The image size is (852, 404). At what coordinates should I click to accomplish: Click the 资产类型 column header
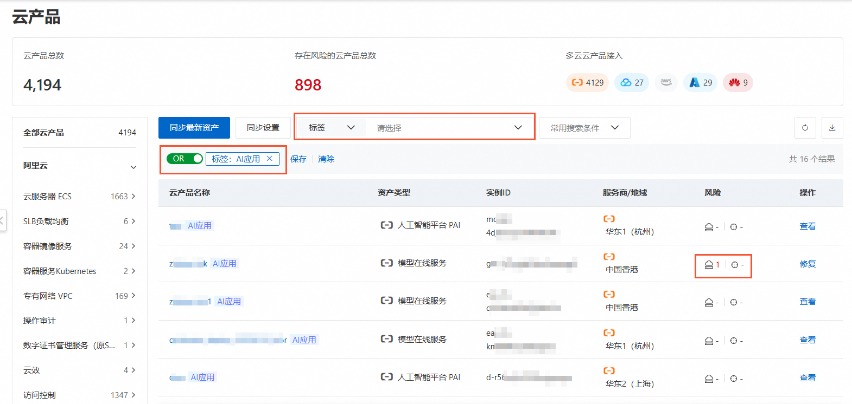(x=394, y=192)
